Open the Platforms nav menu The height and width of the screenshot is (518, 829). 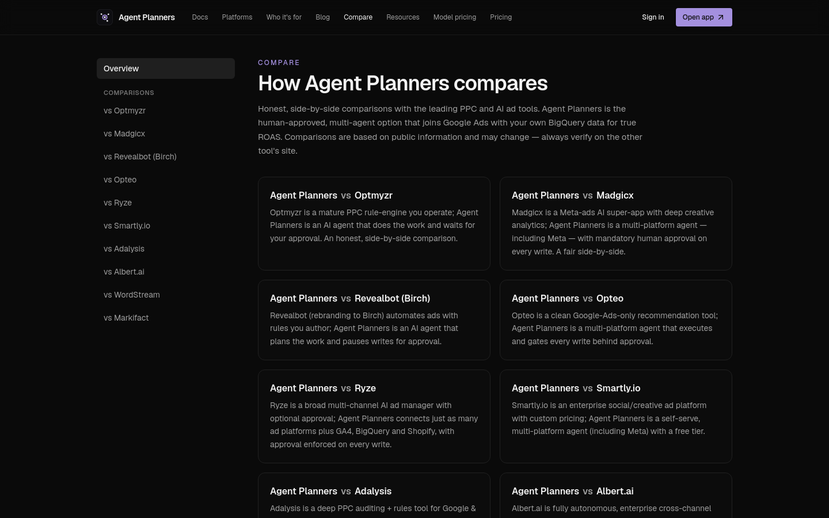point(237,17)
